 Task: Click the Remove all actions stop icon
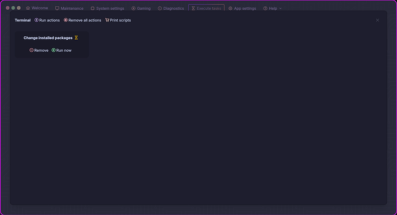66,20
